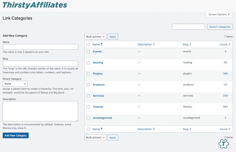Open the Plugins category link
The height and width of the screenshot is (152, 236).
click(x=98, y=74)
